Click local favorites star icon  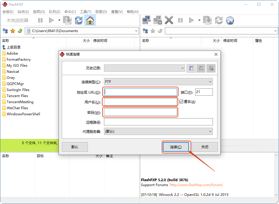coord(13,31)
